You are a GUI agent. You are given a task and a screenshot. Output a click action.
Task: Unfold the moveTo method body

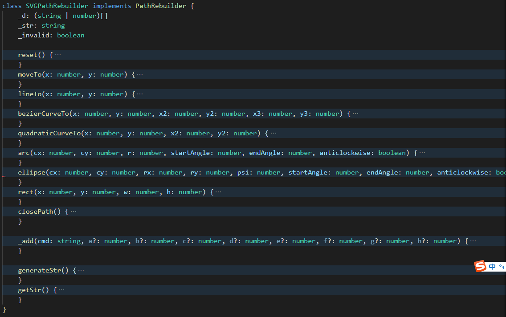click(140, 74)
